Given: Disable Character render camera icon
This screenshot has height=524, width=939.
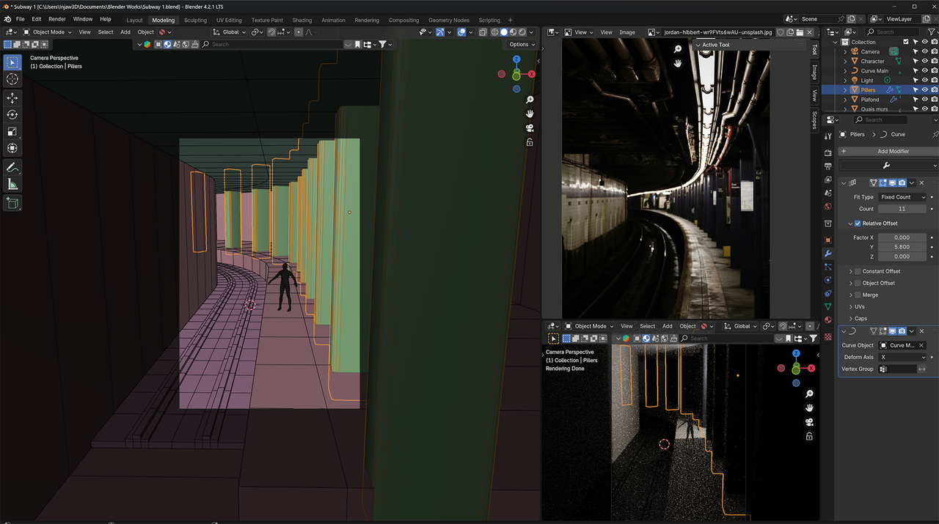Looking at the screenshot, I should (935, 62).
